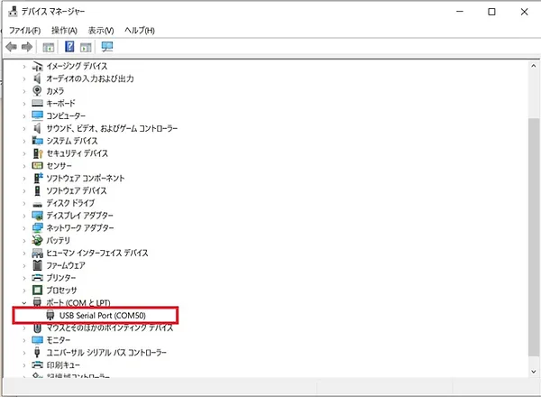
Task: Click the プリンター printer icon
Action: [37, 278]
